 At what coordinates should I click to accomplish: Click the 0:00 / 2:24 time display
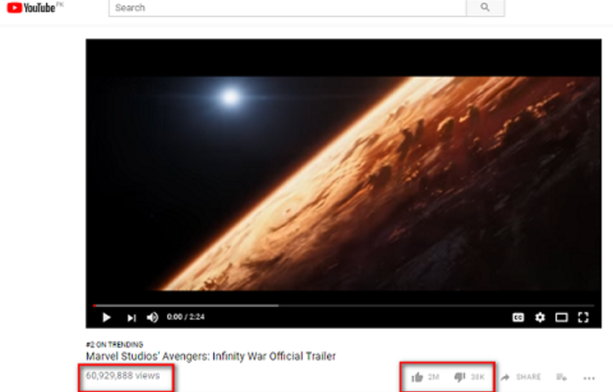[186, 316]
